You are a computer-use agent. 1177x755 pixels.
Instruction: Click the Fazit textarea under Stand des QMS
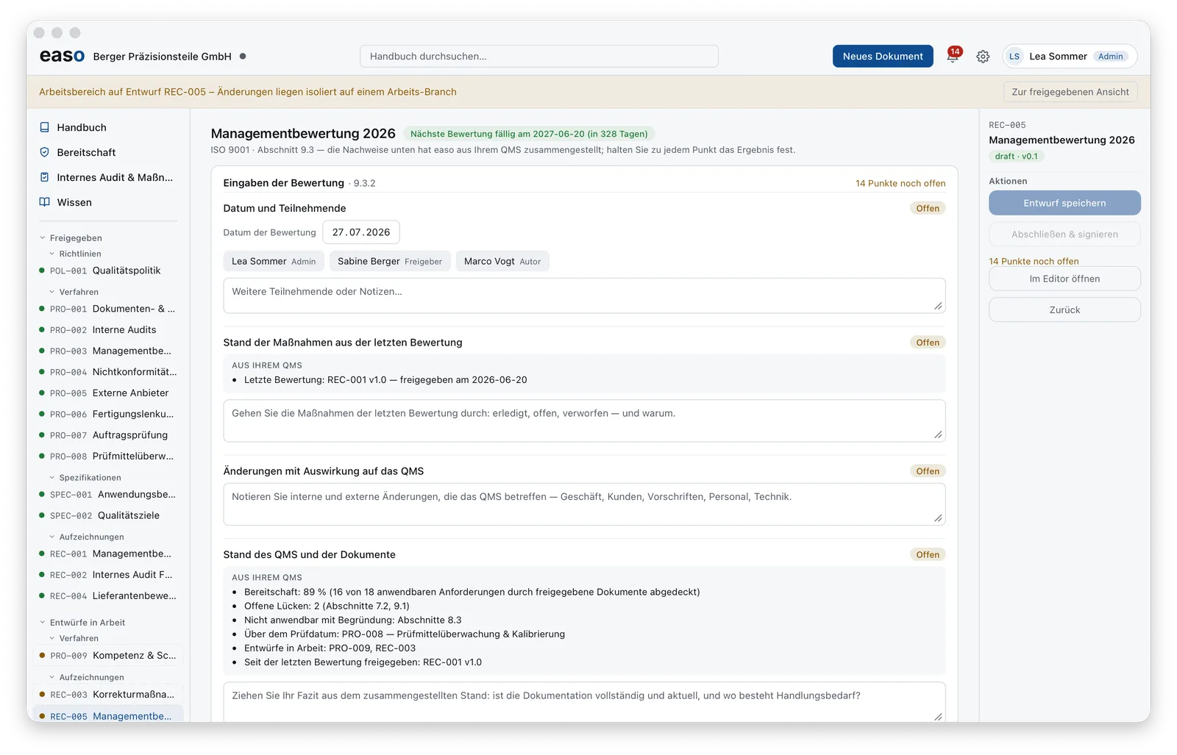584,702
